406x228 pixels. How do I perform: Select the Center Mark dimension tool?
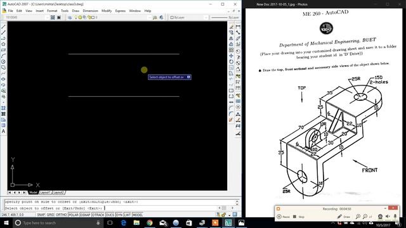click(238, 107)
